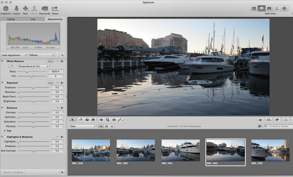Expand the Tint disclosure triangle under Enhance
293x177 pixels.
(5, 131)
